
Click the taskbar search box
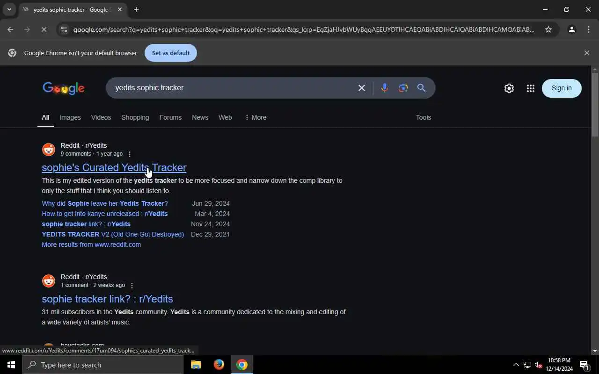pos(103,365)
